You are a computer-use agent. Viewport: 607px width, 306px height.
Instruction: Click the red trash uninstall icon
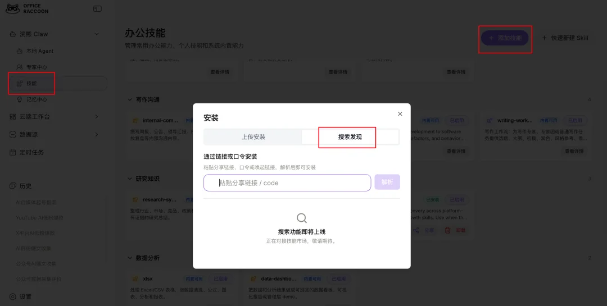tap(447, 230)
